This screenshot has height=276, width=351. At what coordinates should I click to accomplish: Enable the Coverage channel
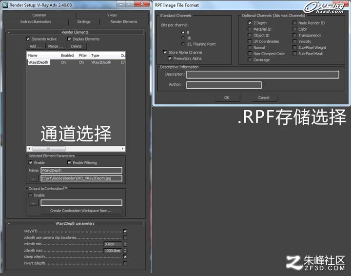pyautogui.click(x=250, y=60)
